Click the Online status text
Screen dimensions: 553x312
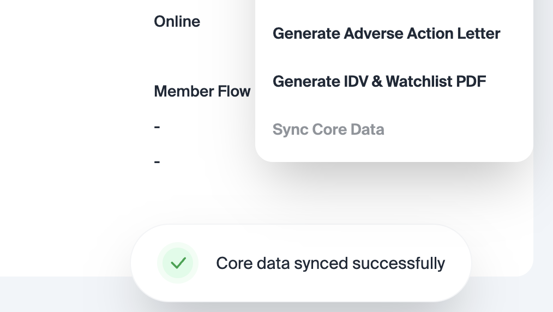point(177,22)
